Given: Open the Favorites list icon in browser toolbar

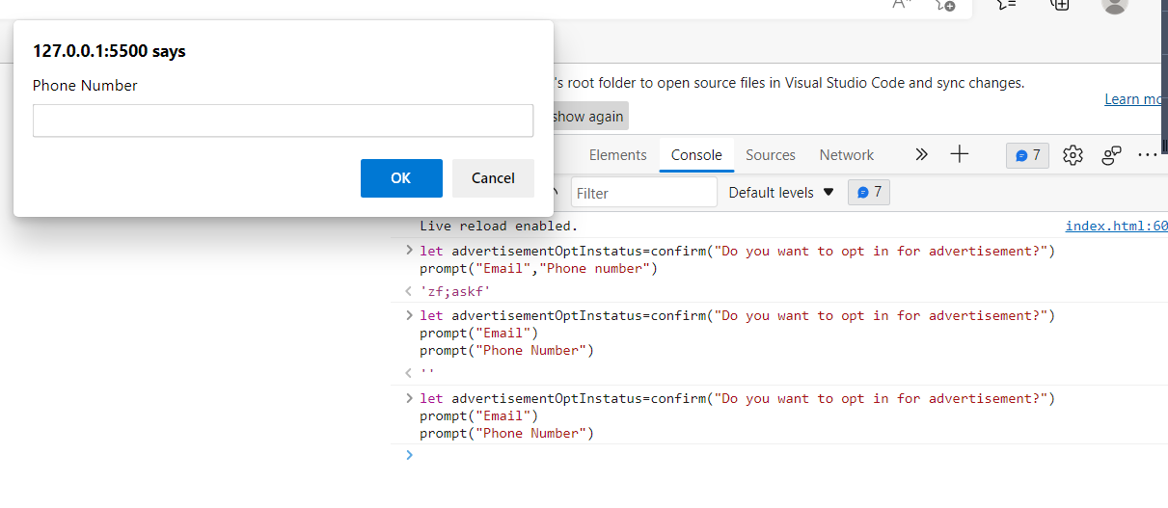Looking at the screenshot, I should tap(1006, 5).
